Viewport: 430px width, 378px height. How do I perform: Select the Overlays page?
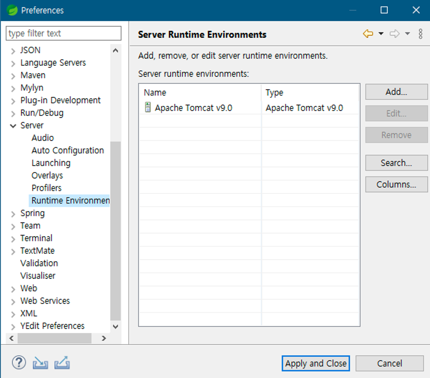tap(47, 175)
